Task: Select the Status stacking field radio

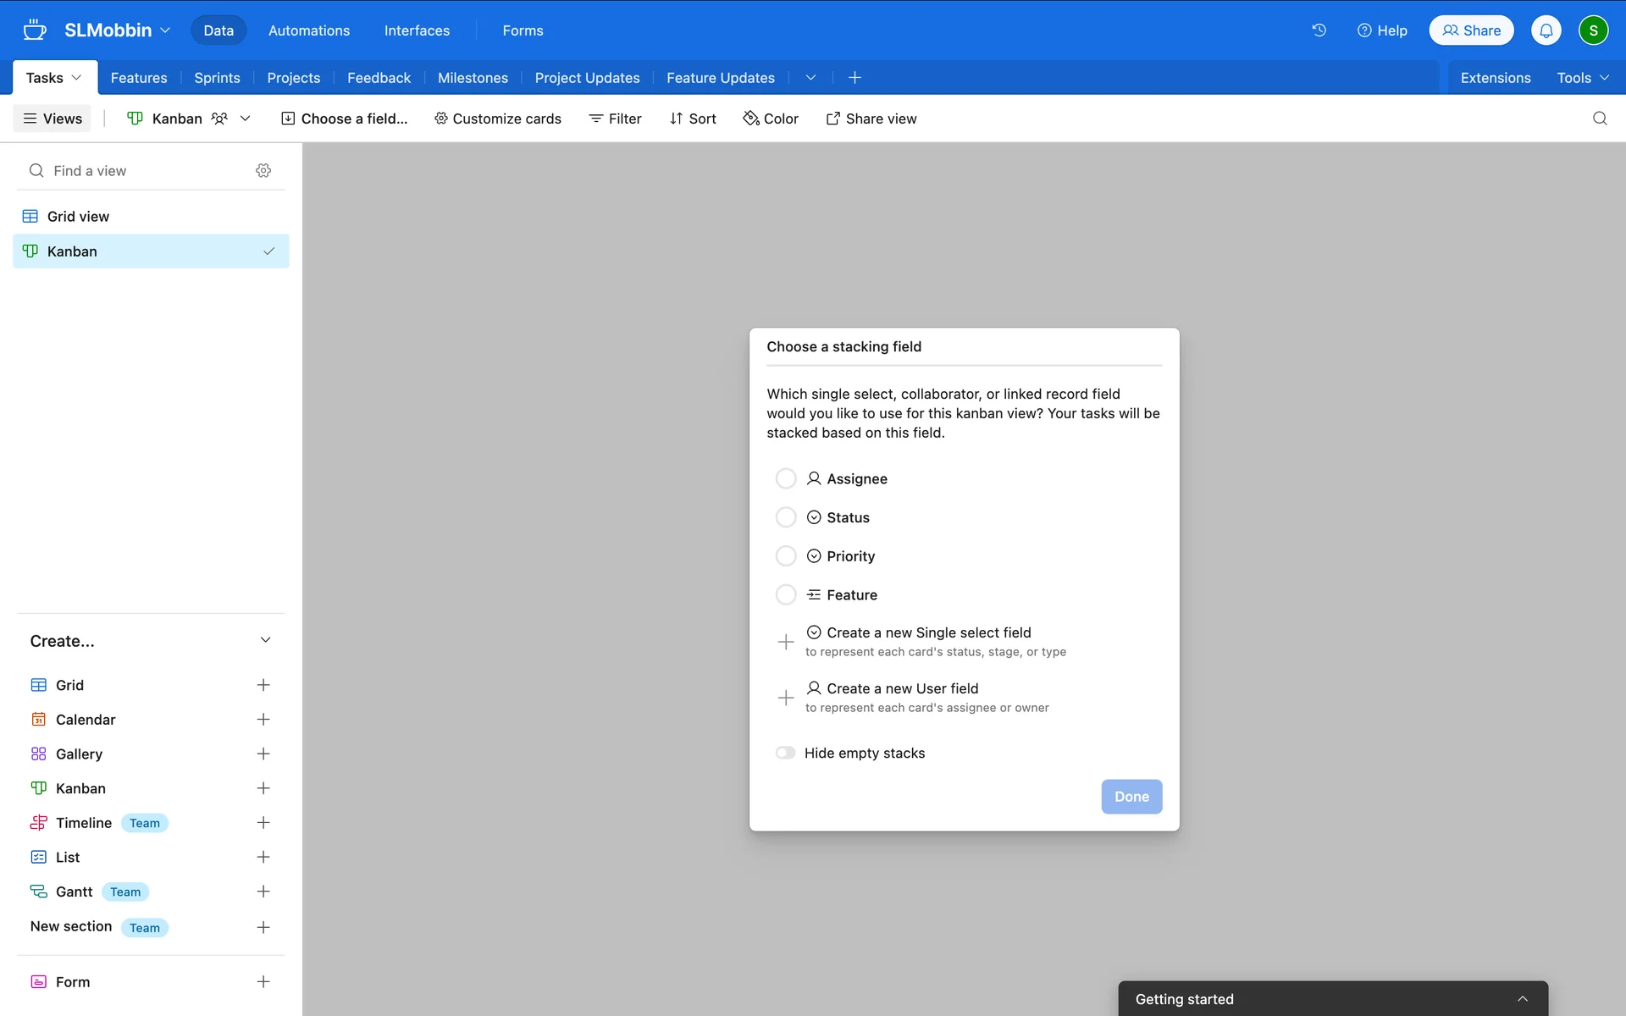Action: pyautogui.click(x=786, y=516)
